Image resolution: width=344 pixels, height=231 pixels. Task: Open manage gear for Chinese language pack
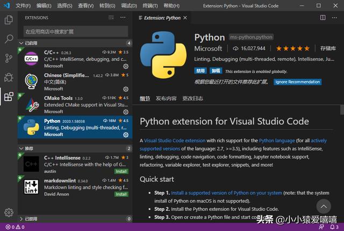[x=126, y=89]
